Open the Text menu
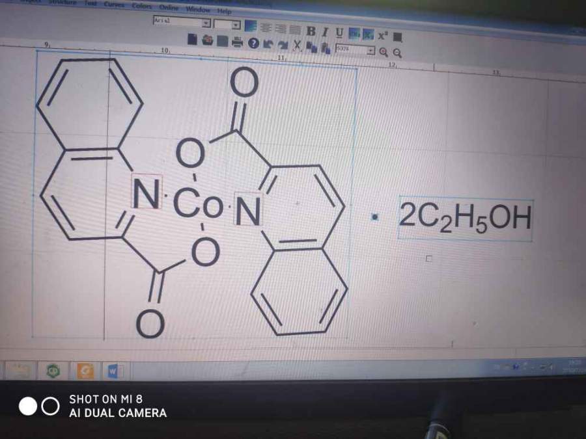 [x=91, y=3]
